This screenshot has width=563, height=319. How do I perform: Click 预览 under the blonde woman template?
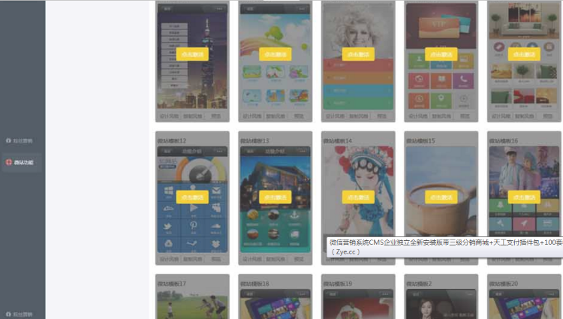pyautogui.click(x=381, y=116)
